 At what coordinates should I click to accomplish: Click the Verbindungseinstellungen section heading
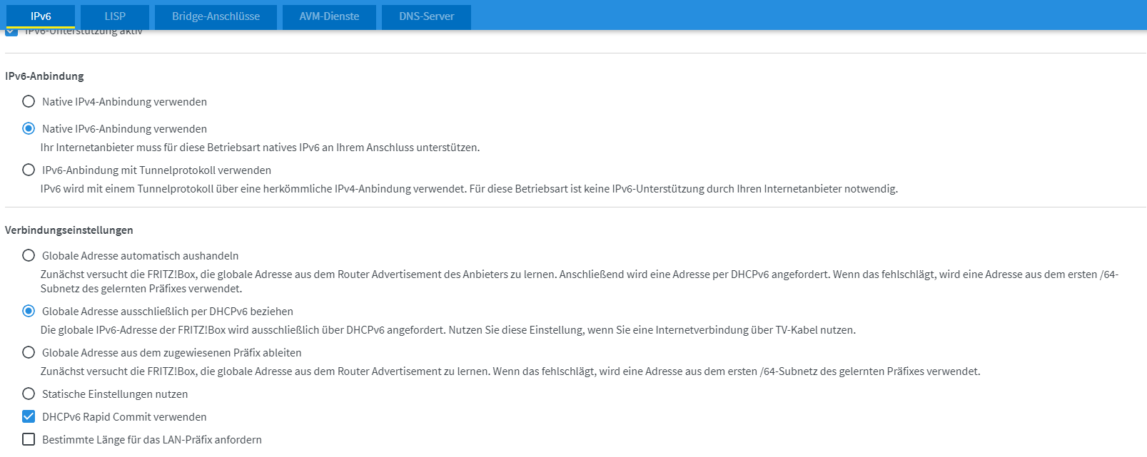[69, 230]
